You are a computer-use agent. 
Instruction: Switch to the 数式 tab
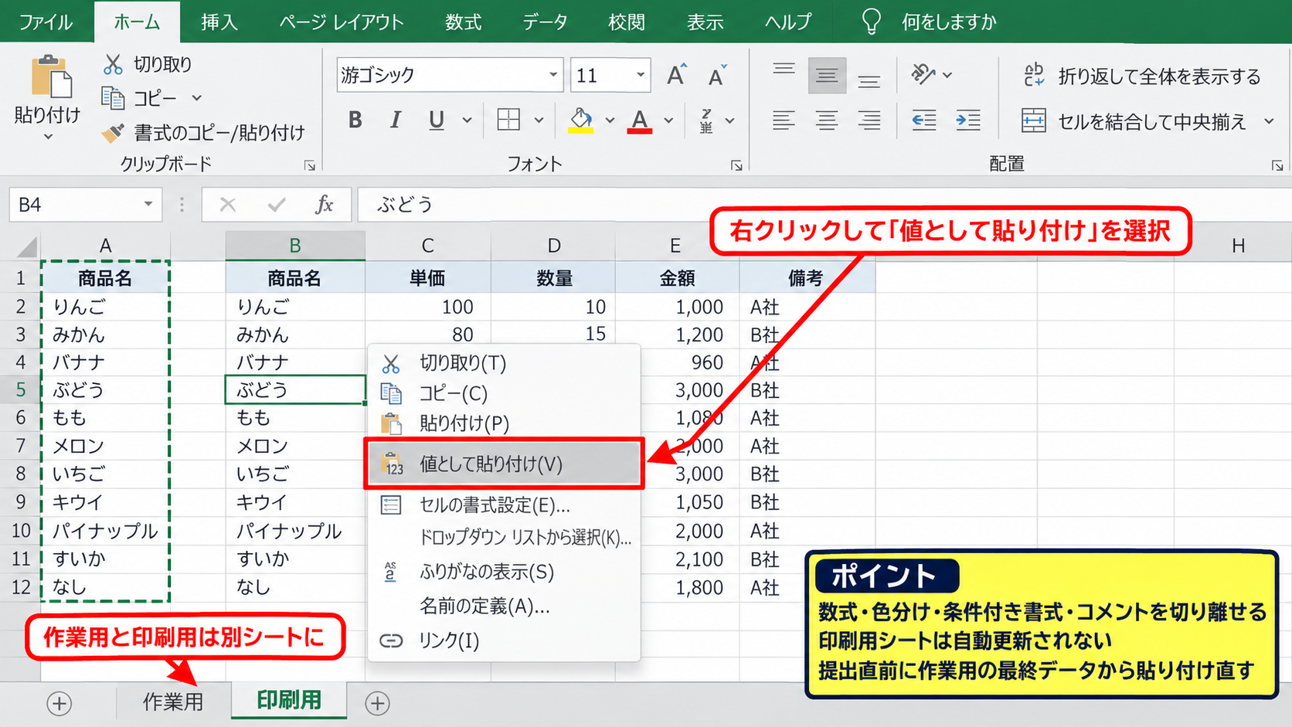[x=463, y=22]
